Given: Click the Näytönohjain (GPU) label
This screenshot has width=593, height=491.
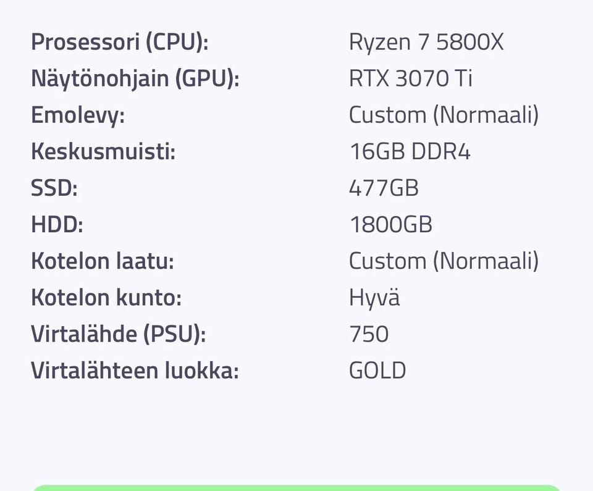Looking at the screenshot, I should pyautogui.click(x=135, y=78).
